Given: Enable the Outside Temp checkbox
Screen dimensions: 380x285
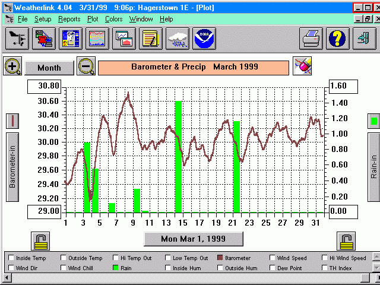Looking at the screenshot, I should pos(64,258).
